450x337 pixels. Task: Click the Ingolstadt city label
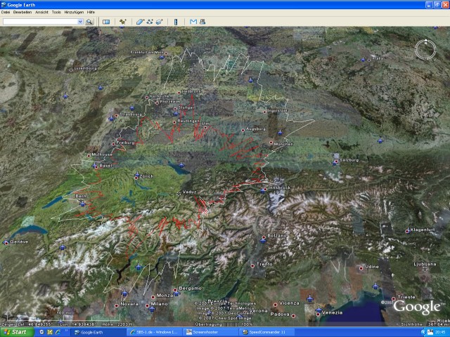click(x=278, y=110)
